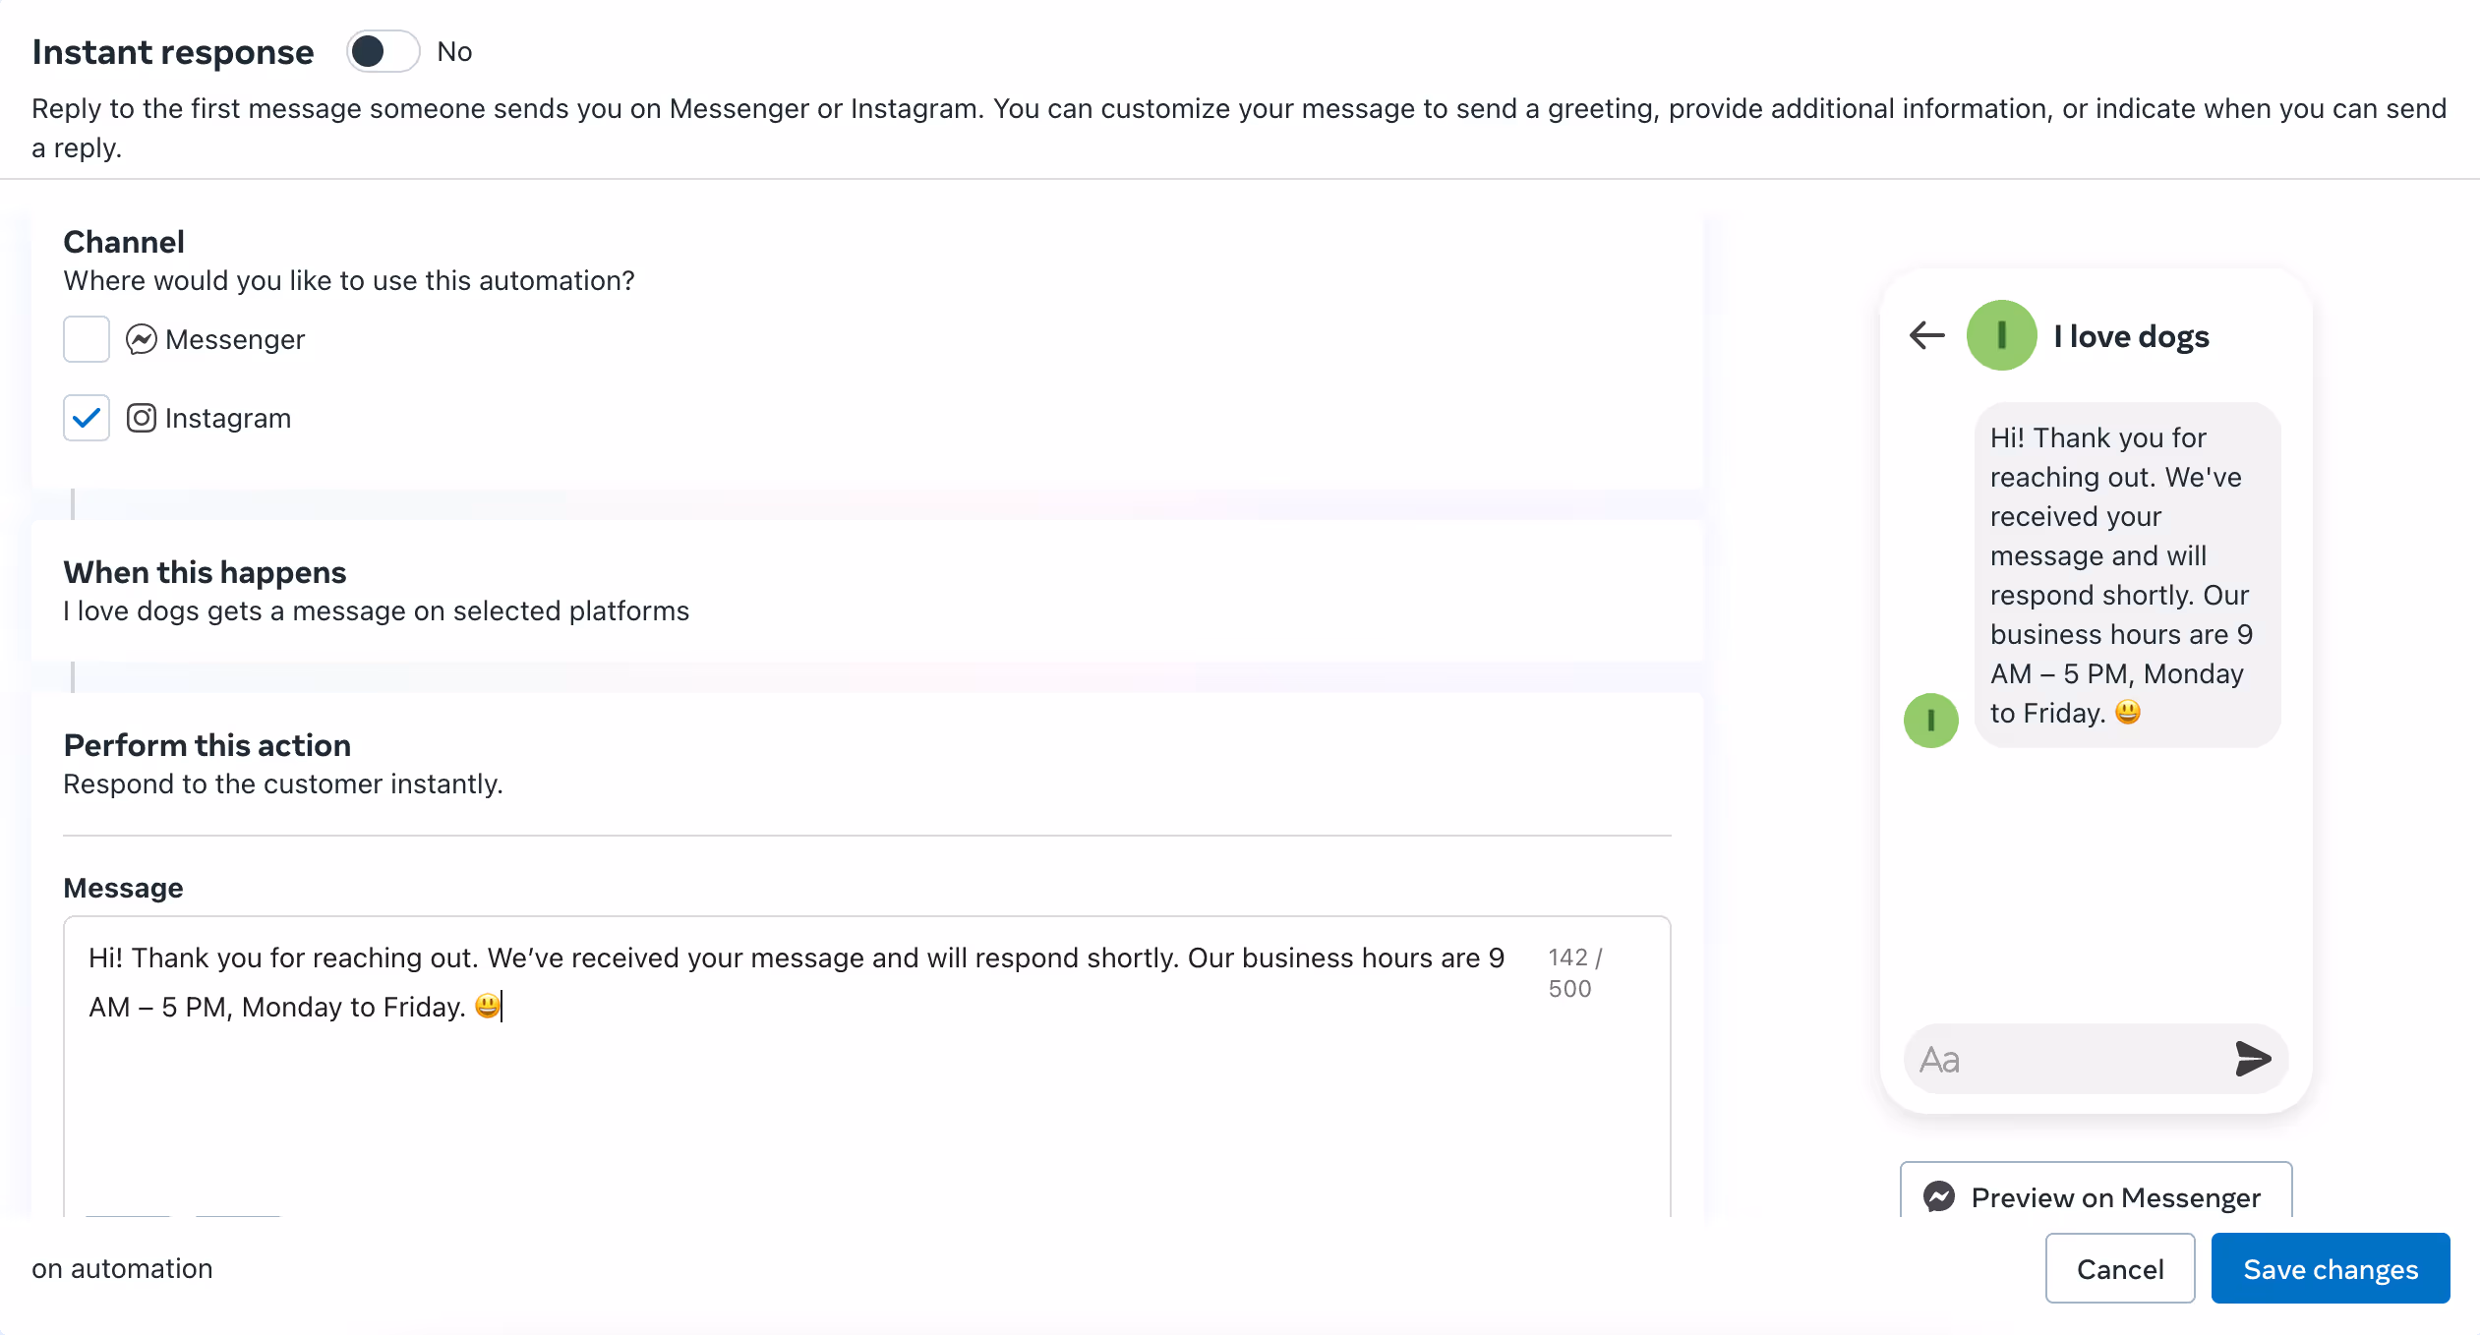Image resolution: width=2480 pixels, height=1335 pixels.
Task: Click the small avatar beside the reply bubble
Action: pos(1930,720)
